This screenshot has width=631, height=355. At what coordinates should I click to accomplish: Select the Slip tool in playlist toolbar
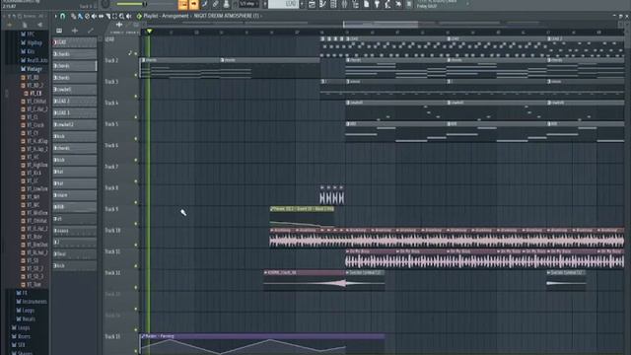(101, 16)
